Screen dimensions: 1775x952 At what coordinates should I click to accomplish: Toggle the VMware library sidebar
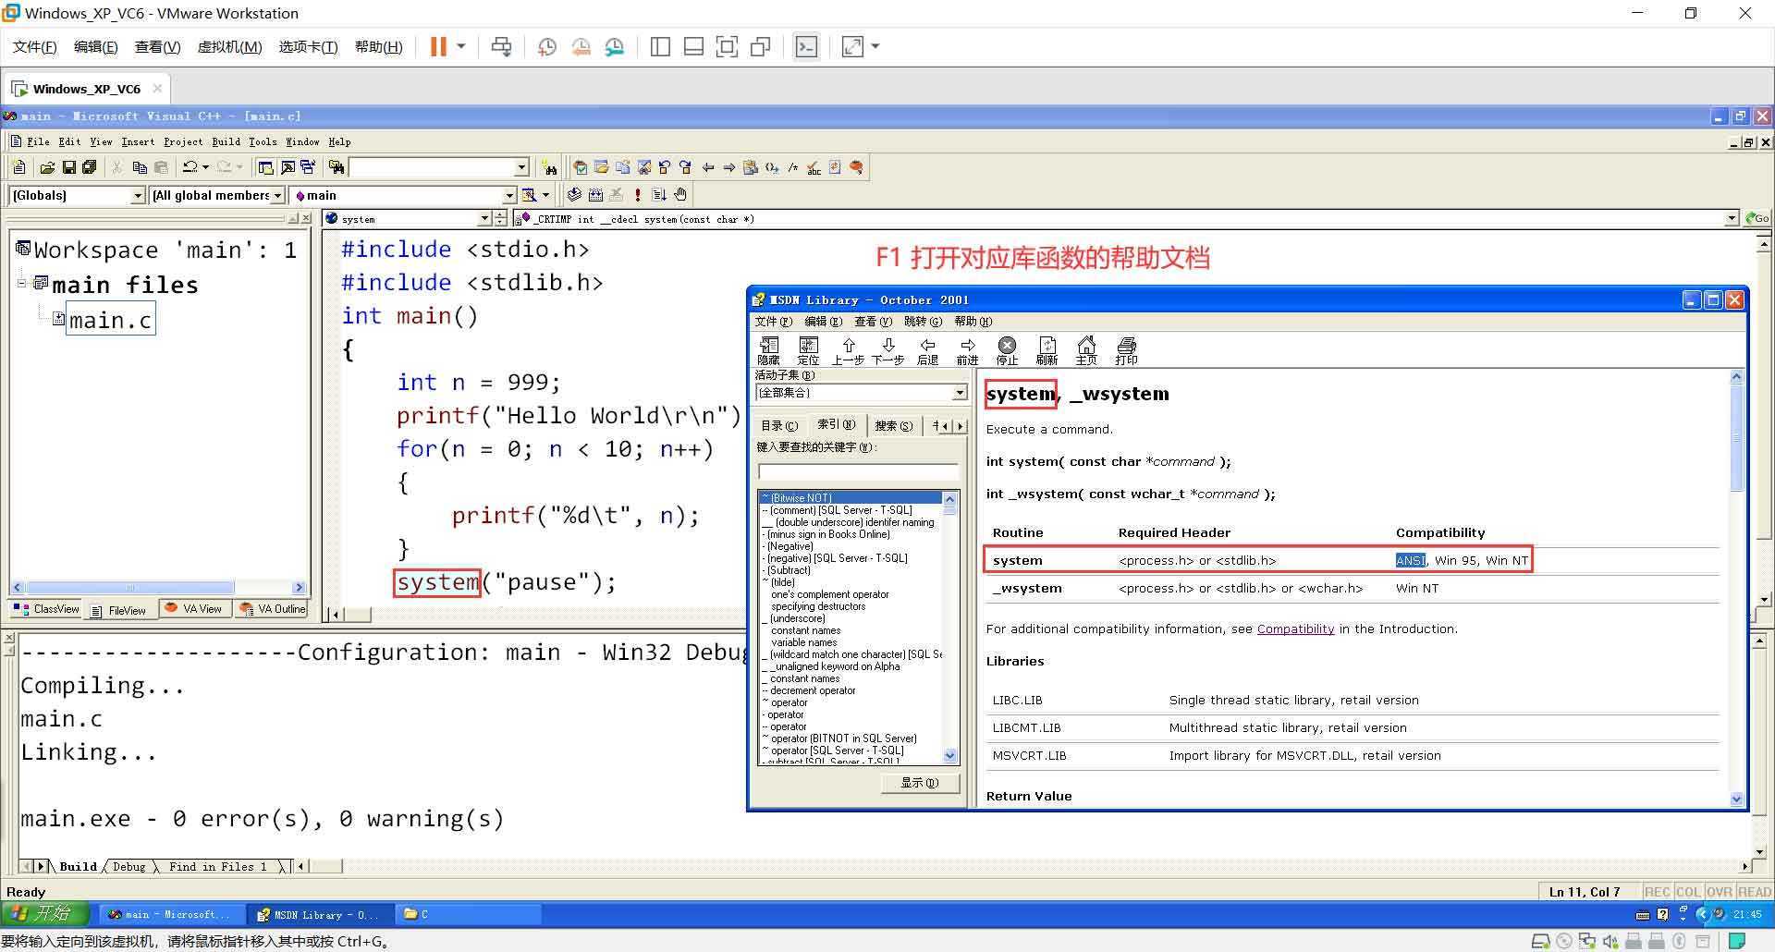tap(660, 47)
